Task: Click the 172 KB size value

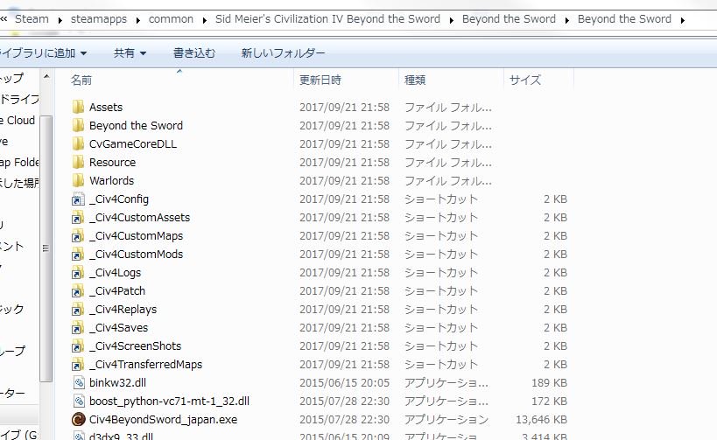Action: 549,402
